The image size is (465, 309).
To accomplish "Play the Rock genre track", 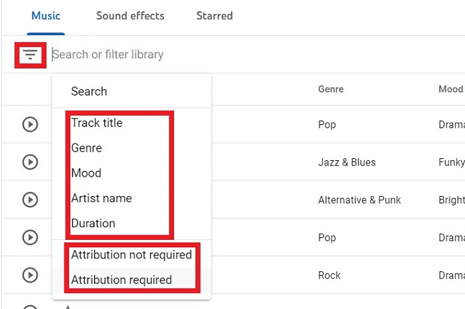I will pyautogui.click(x=30, y=275).
